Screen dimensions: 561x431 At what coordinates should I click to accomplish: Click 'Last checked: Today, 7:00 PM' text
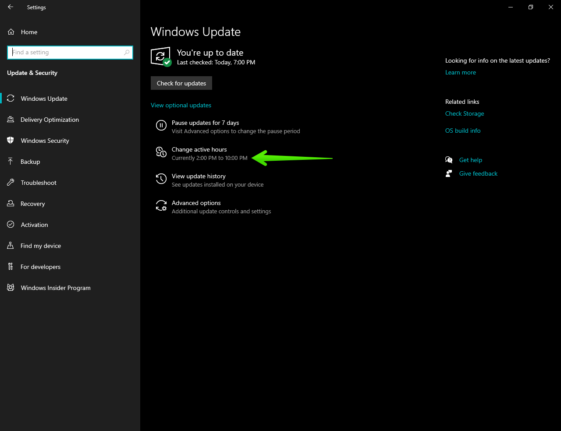tap(216, 62)
